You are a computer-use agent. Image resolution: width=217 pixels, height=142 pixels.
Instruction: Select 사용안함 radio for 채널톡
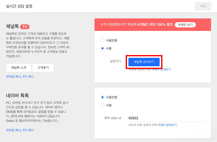coord(103,40)
